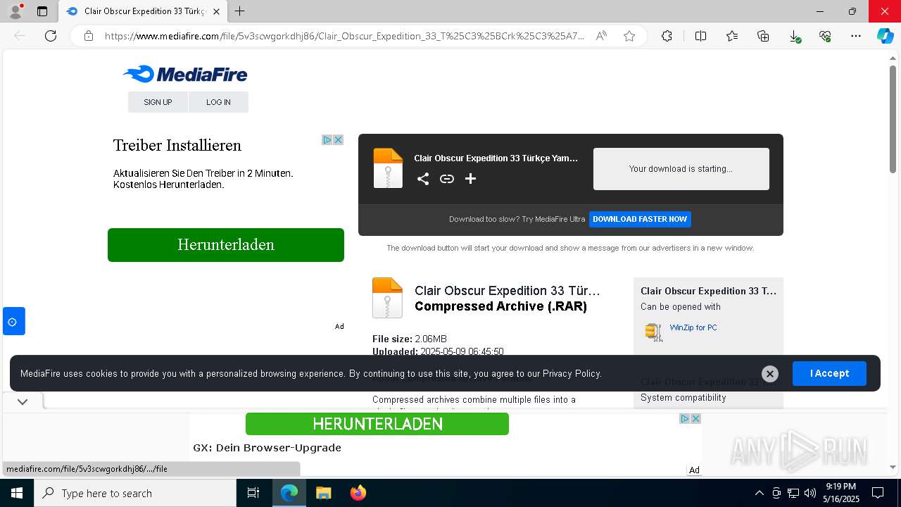Close the Treiber Installieren ad
Screen dimensions: 901x507
coord(338,140)
